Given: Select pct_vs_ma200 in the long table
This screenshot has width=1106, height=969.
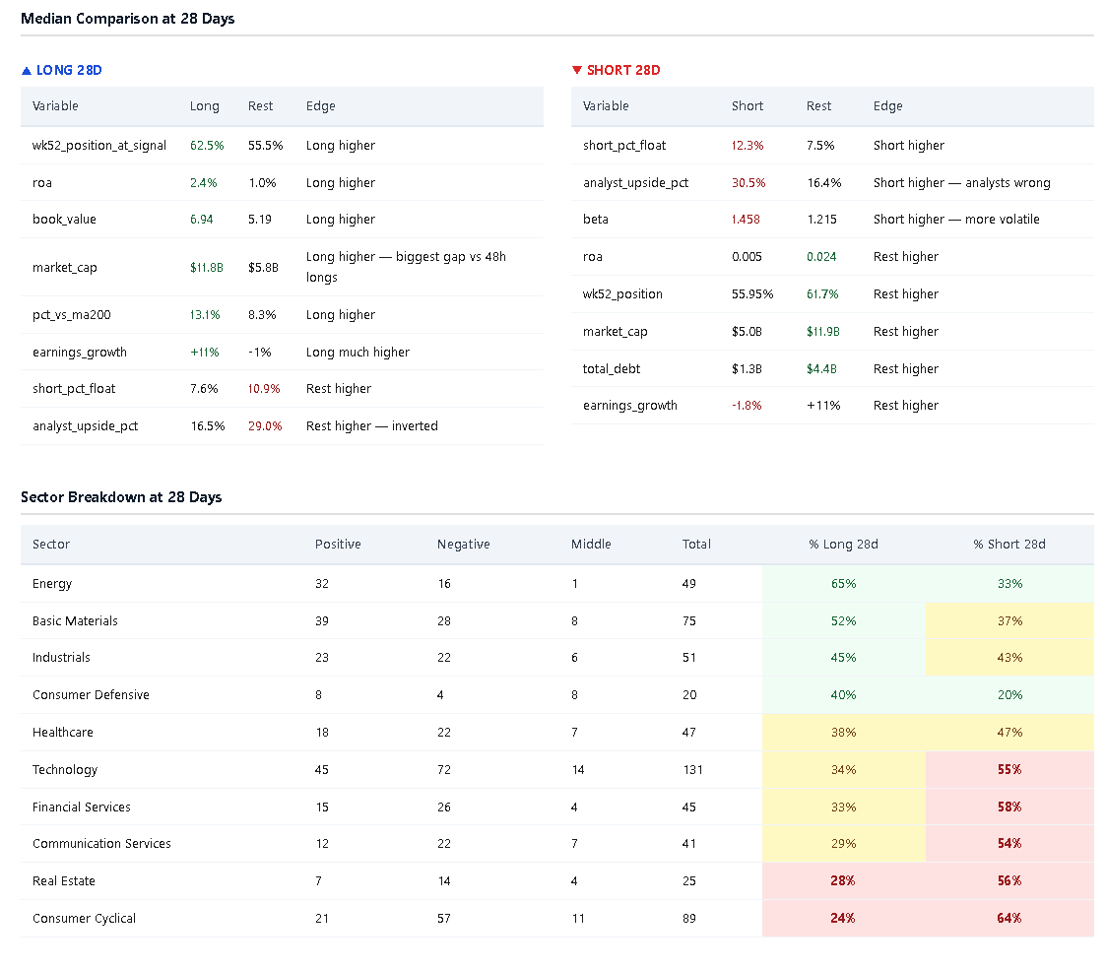Looking at the screenshot, I should (x=72, y=314).
